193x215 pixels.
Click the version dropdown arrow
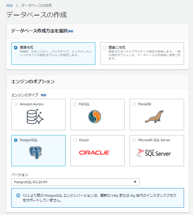(135, 182)
